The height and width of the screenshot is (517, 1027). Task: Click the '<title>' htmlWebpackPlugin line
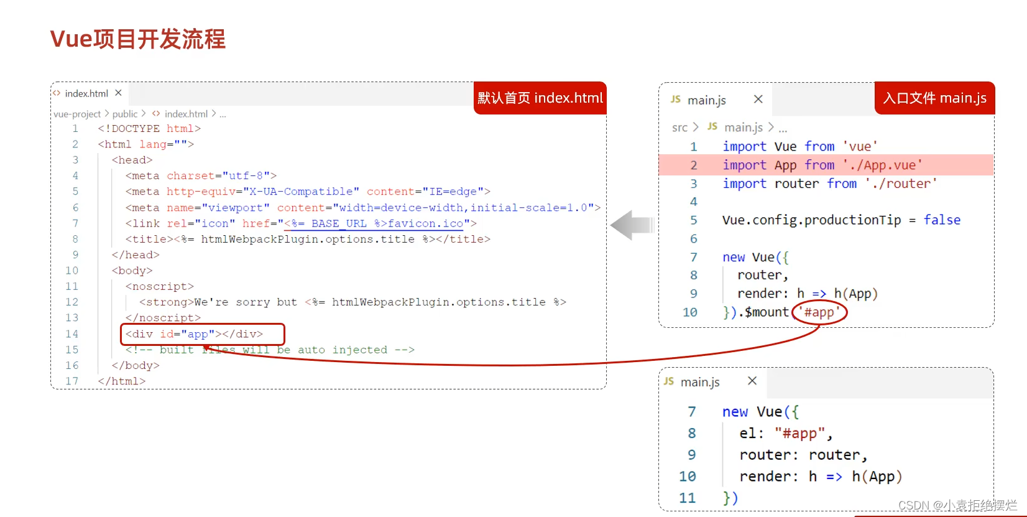click(308, 239)
